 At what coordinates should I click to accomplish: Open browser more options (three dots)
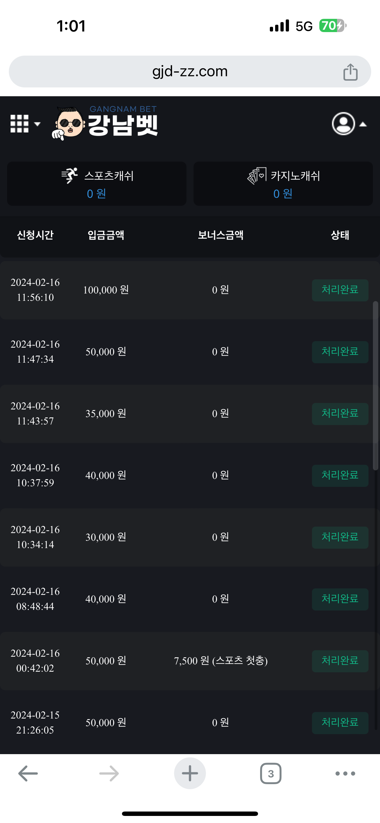pos(345,774)
